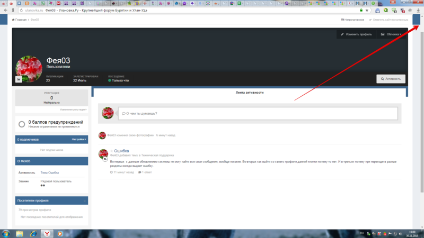Click the home icon before 'Главная' breadcrumb
The width and height of the screenshot is (424, 238).
coord(13,20)
